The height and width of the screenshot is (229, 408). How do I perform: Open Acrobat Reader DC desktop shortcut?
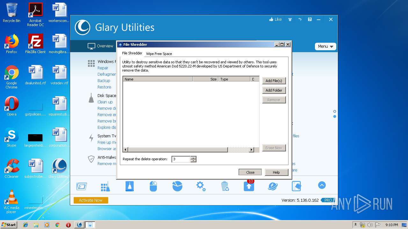[x=35, y=15]
